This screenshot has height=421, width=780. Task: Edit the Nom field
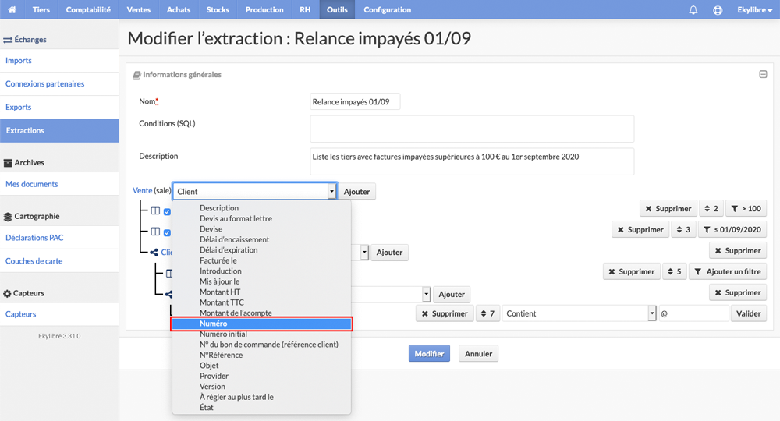point(355,101)
